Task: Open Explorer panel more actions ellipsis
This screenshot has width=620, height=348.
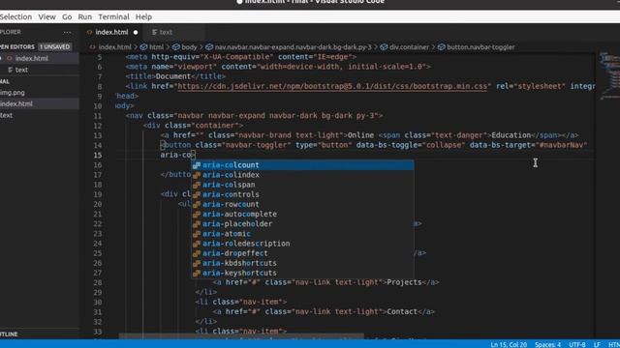Action: coord(67,32)
